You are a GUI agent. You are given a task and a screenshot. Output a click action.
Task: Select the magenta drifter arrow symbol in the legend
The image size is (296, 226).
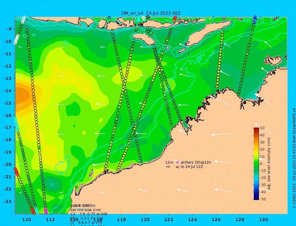[x=177, y=162]
